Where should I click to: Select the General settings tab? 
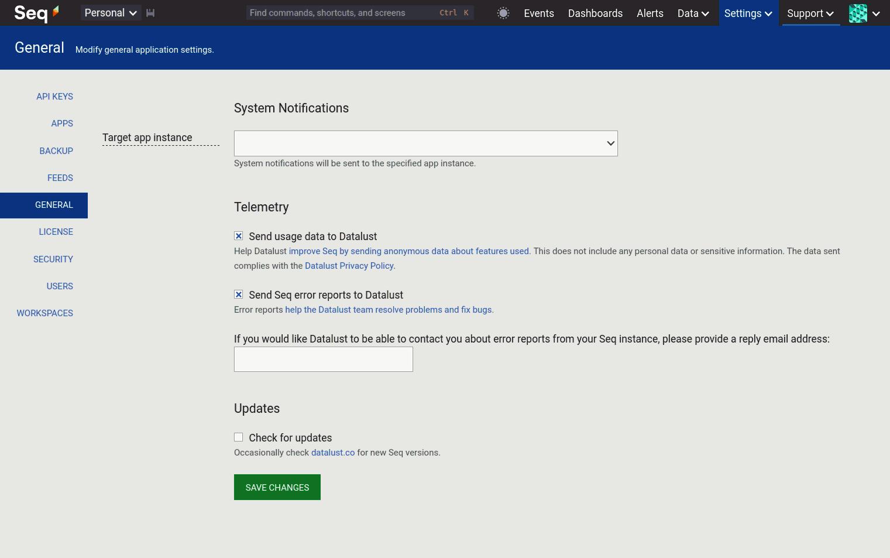(x=44, y=206)
